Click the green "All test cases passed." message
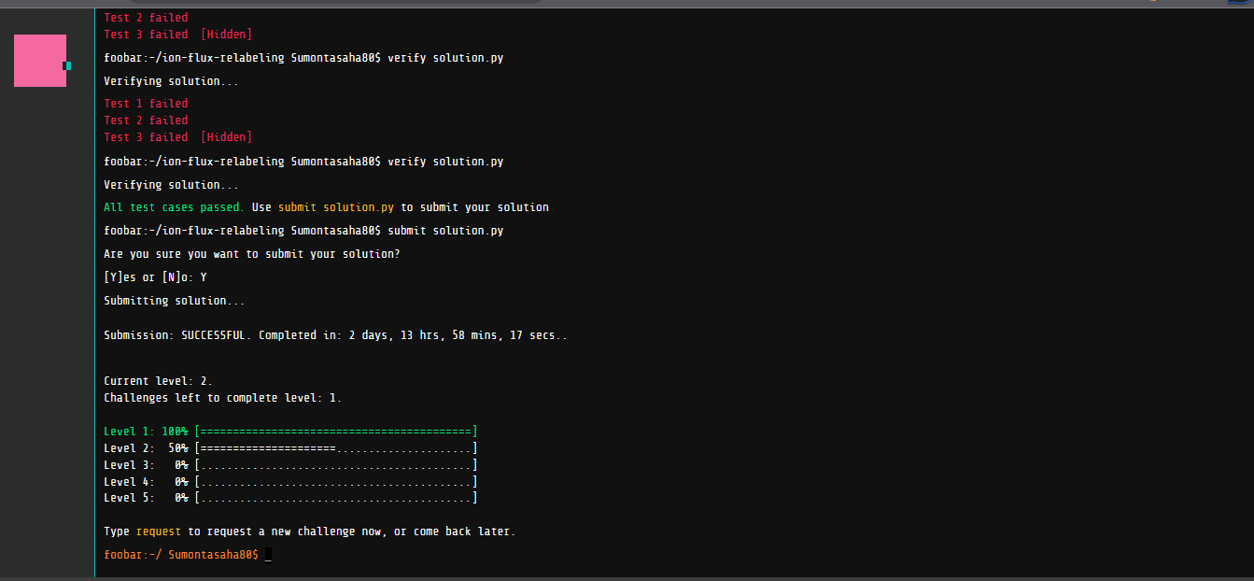 click(174, 207)
